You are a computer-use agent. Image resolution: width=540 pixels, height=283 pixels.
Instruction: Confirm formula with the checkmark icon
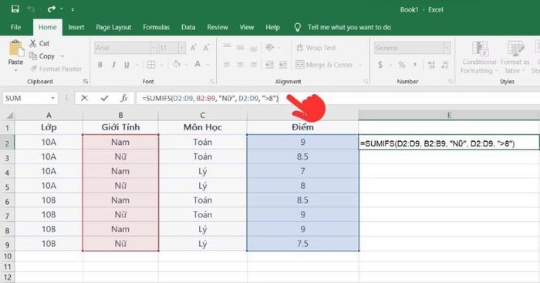coord(104,99)
